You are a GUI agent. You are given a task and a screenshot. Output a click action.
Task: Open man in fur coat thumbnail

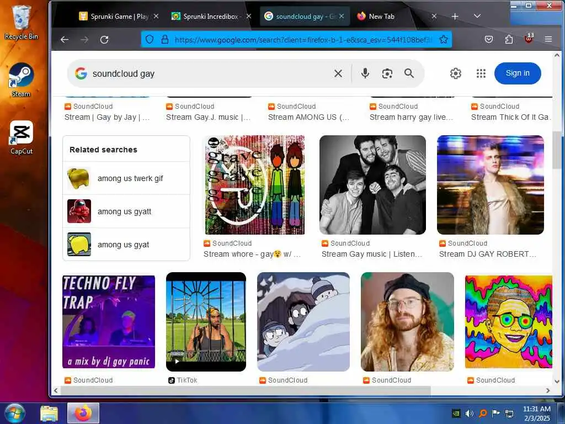point(491,185)
